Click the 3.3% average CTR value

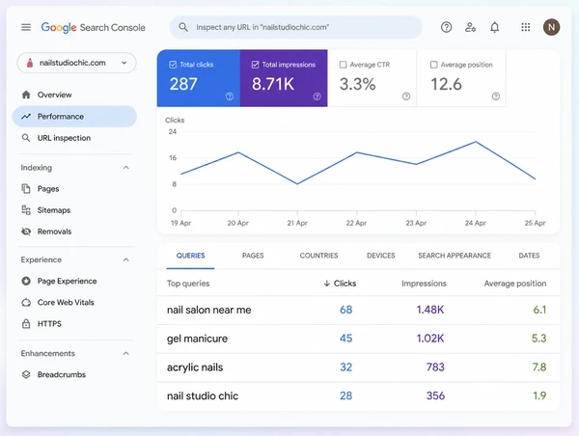coord(357,84)
